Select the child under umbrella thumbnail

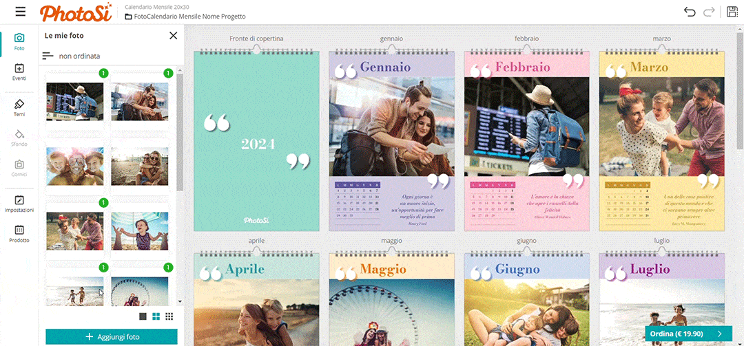pos(139,231)
